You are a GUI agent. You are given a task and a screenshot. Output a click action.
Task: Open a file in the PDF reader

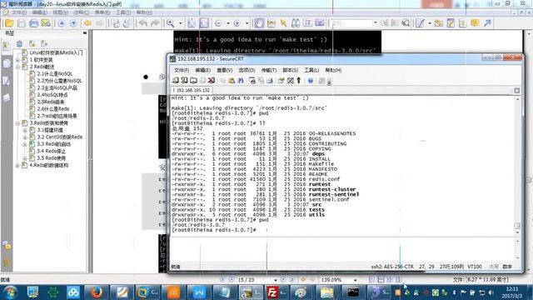9,23
